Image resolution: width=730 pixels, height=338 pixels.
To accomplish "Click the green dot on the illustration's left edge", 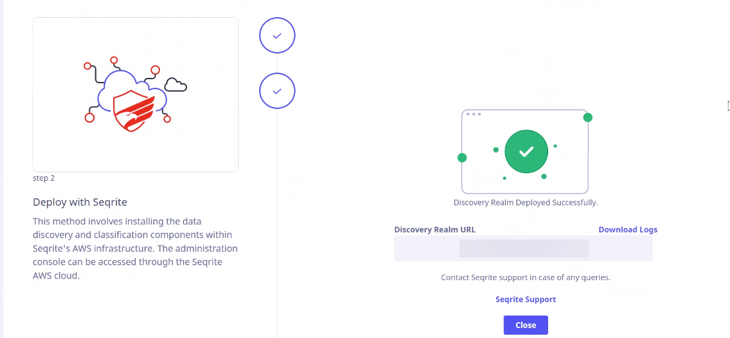I will coord(462,158).
